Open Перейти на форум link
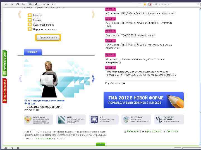This screenshot has height=150, width=201. pos(115,83)
